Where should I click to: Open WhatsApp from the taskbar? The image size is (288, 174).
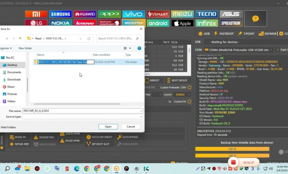click(47, 169)
